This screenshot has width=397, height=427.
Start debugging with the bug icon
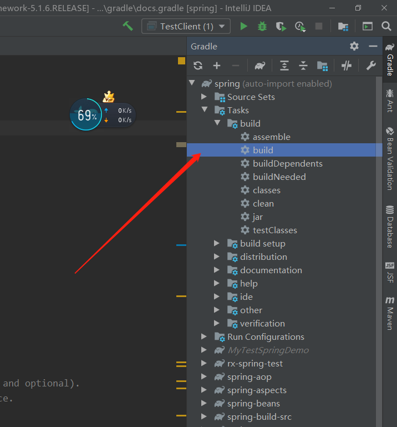tap(262, 27)
